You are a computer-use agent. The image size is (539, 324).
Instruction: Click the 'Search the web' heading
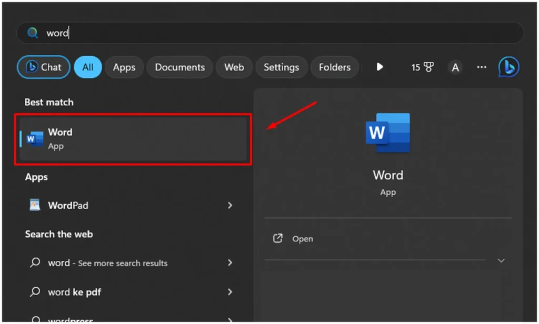pos(59,235)
